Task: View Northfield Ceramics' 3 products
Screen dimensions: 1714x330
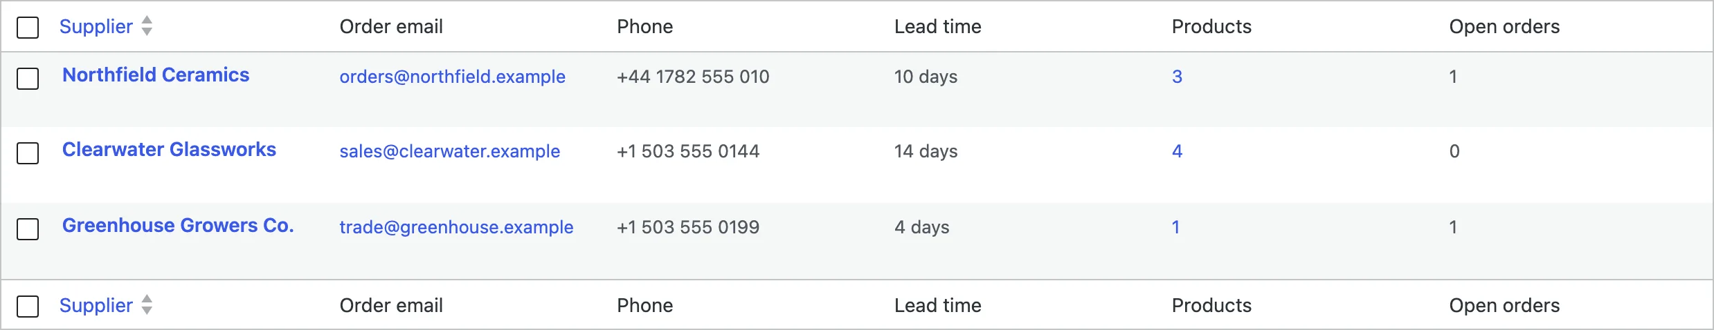Action: (1177, 77)
